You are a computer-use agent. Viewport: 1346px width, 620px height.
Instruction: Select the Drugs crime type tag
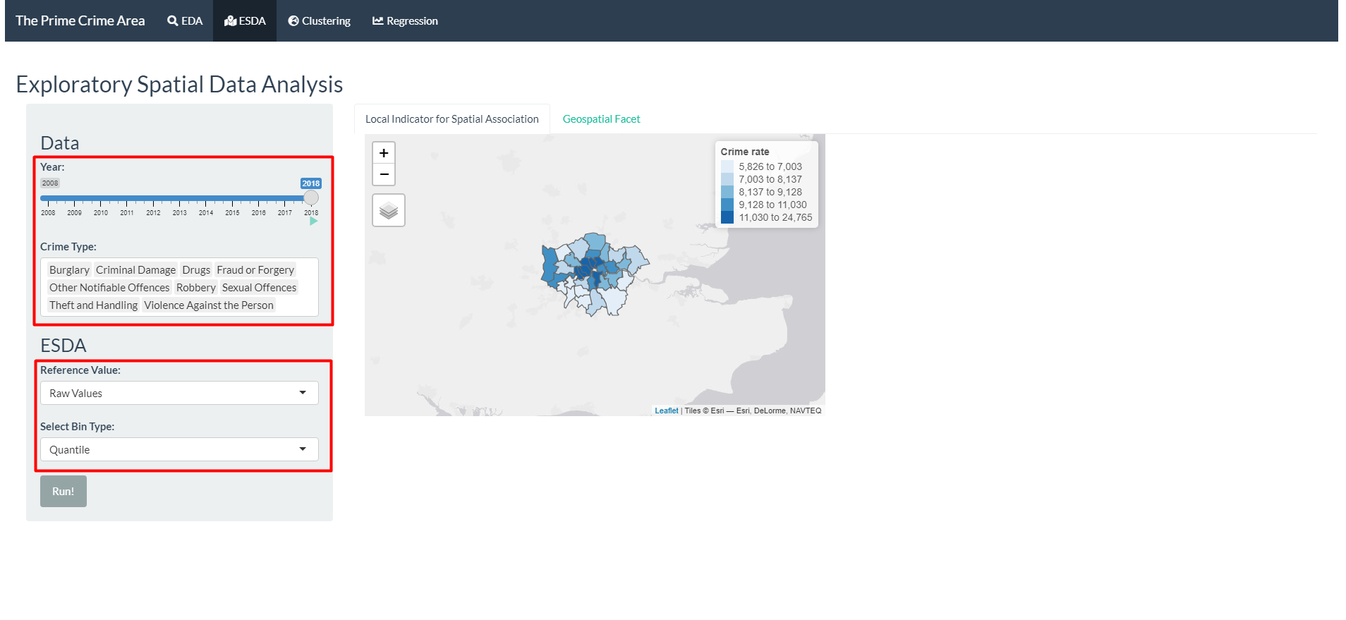tap(196, 270)
